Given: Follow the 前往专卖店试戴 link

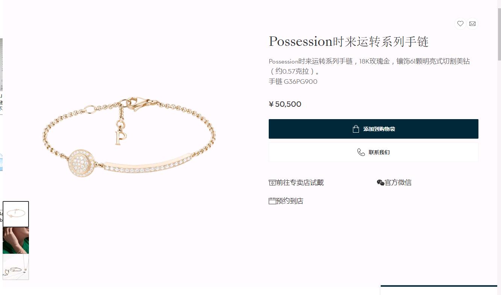Looking at the screenshot, I should coord(300,183).
